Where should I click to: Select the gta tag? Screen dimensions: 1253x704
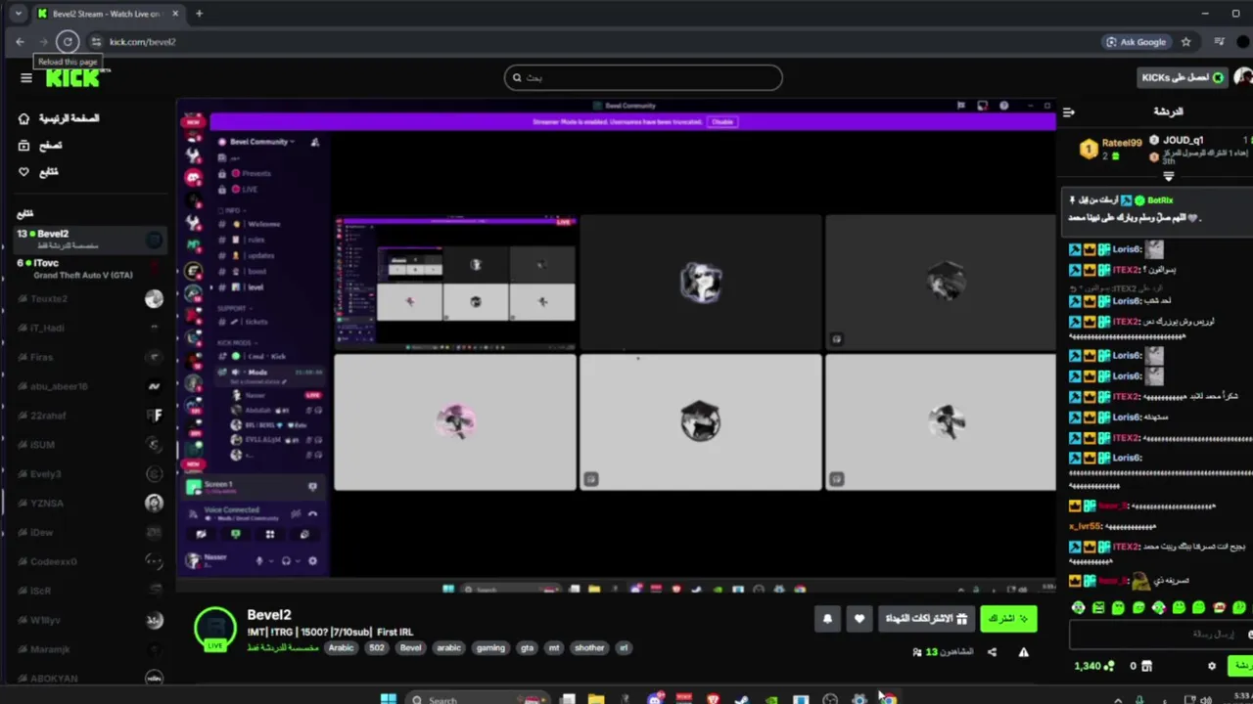pos(528,647)
